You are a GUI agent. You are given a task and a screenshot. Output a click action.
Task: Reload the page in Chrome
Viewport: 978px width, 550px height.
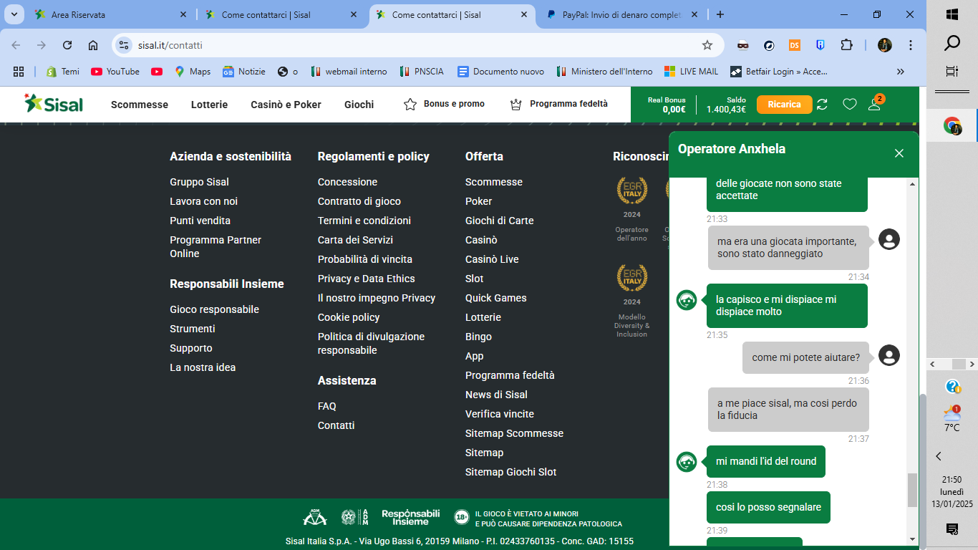tap(67, 45)
